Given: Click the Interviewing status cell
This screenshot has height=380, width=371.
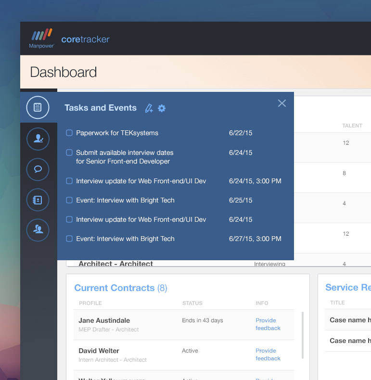Looking at the screenshot, I should pyautogui.click(x=269, y=264).
